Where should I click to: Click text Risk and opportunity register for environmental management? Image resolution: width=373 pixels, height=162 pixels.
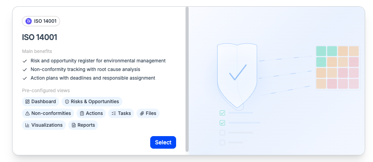pos(98,61)
